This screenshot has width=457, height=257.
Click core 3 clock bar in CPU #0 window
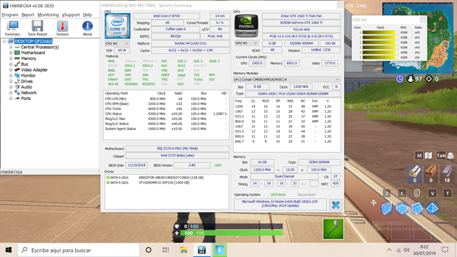pyautogui.click(x=379, y=48)
